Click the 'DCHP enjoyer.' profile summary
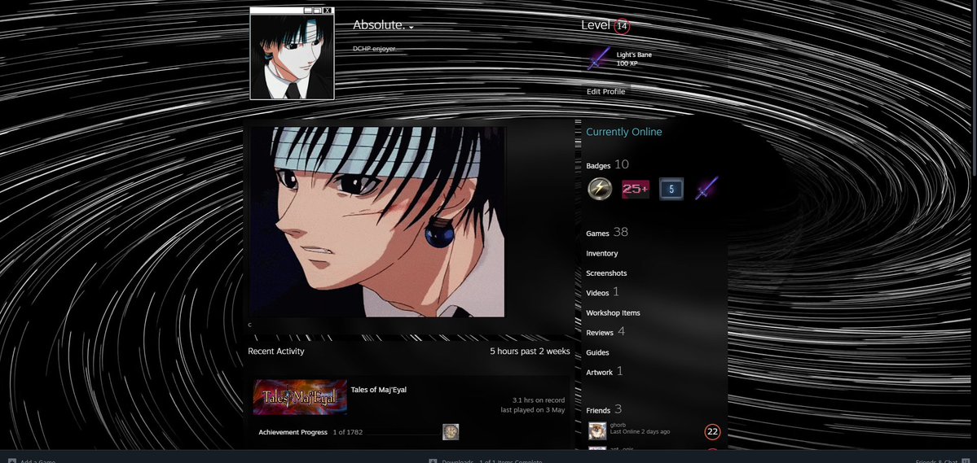 [375, 49]
